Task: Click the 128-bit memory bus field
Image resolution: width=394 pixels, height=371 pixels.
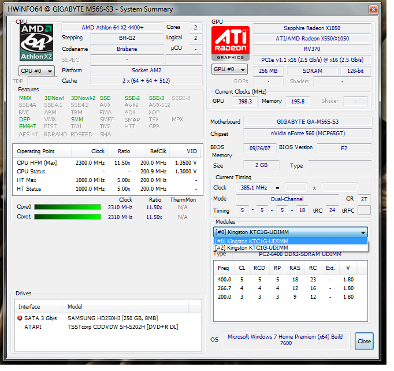Action: coord(355,71)
